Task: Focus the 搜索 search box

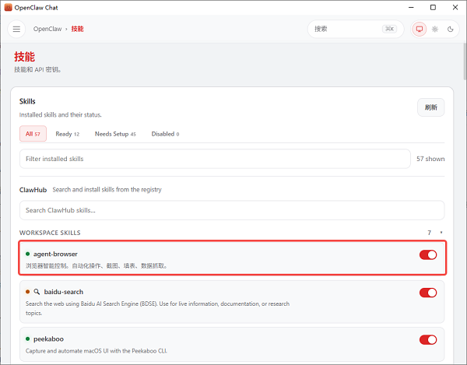Action: (356, 29)
